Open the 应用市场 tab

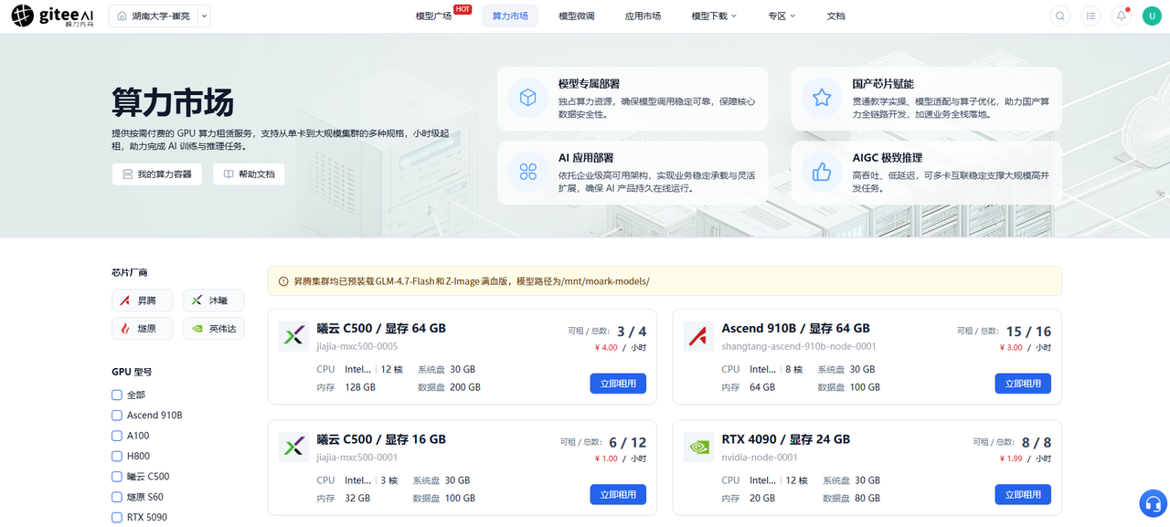[643, 16]
